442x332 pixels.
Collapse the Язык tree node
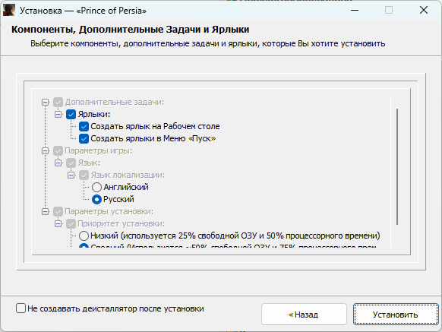tap(58, 163)
